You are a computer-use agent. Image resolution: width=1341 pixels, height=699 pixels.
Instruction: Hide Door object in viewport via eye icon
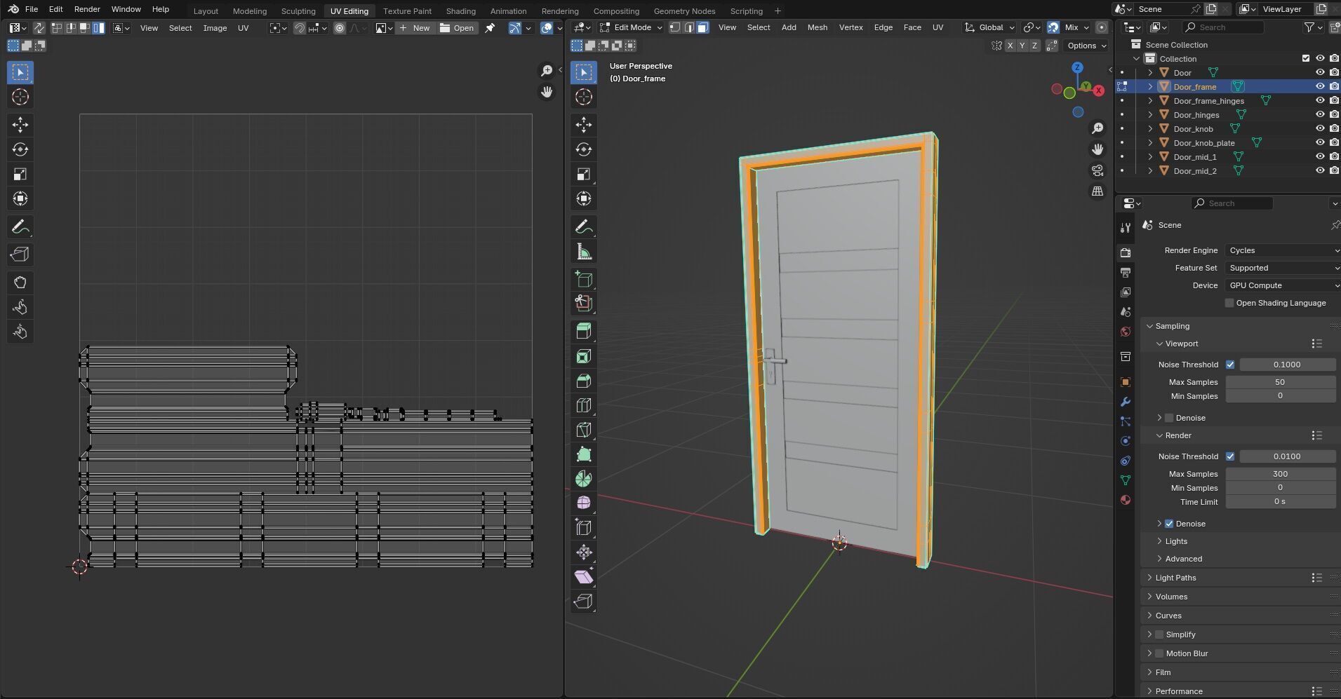[x=1319, y=73]
